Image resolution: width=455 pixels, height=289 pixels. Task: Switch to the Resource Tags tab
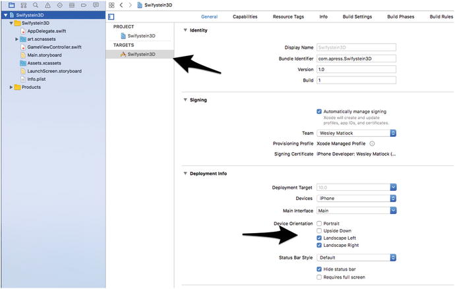[288, 17]
